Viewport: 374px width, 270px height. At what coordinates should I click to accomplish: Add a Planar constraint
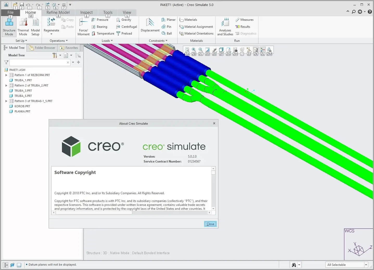coord(168,20)
